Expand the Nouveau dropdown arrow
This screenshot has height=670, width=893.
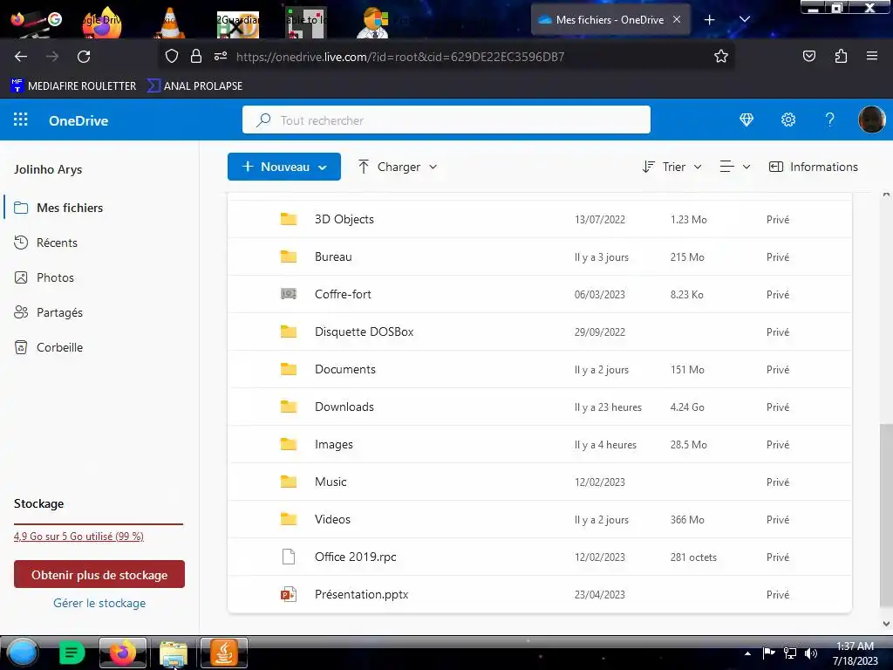point(323,167)
